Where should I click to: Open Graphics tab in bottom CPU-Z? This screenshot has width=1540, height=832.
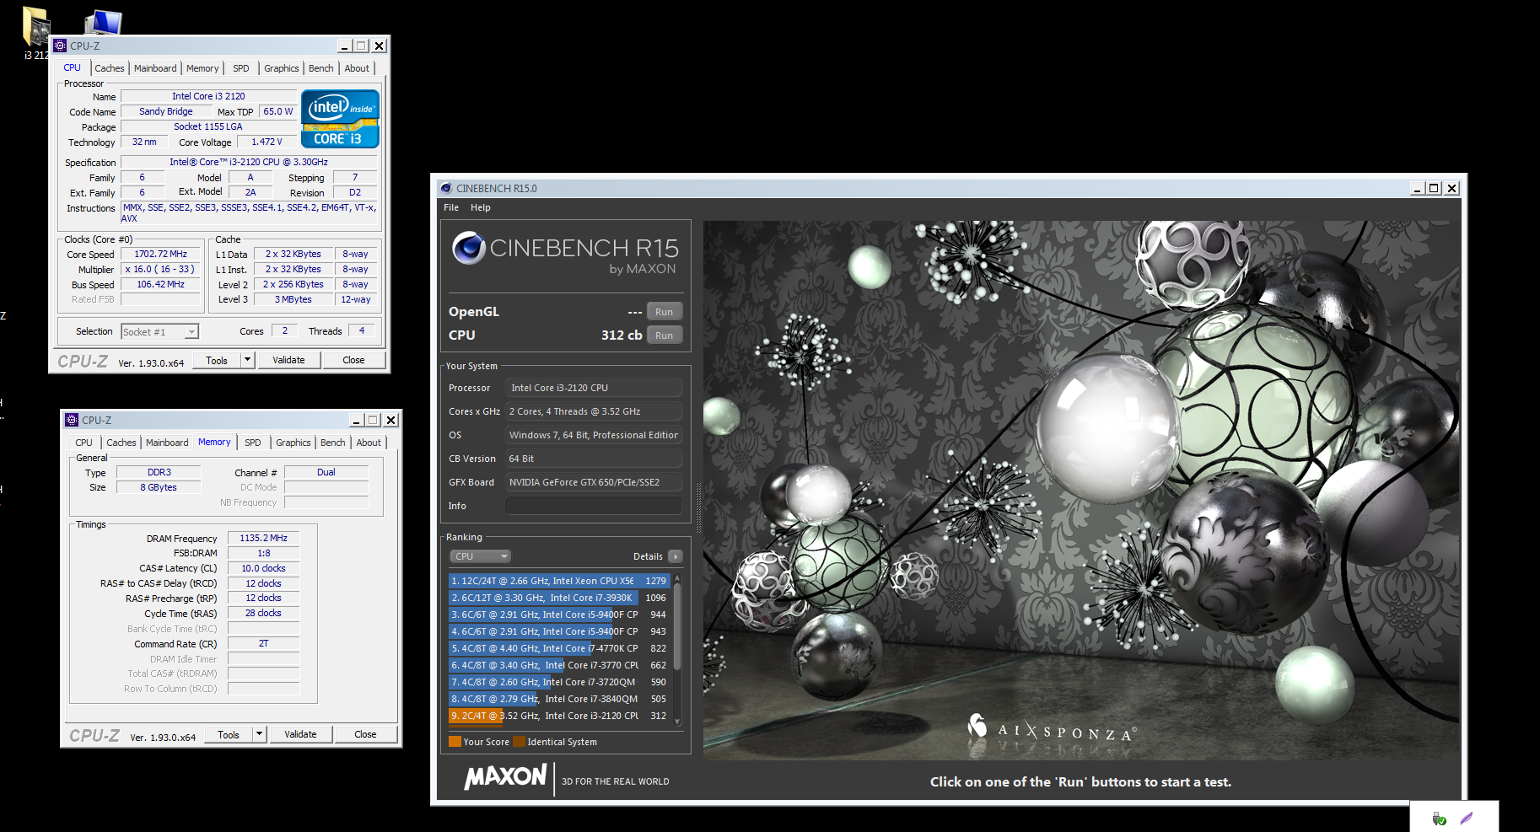pos(293,443)
